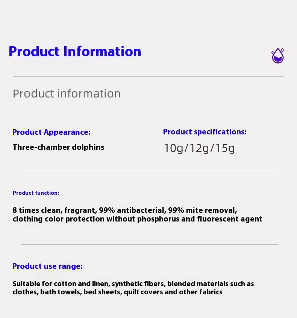Click the clothing color protection sentence
297x318 pixels.
[137, 219]
